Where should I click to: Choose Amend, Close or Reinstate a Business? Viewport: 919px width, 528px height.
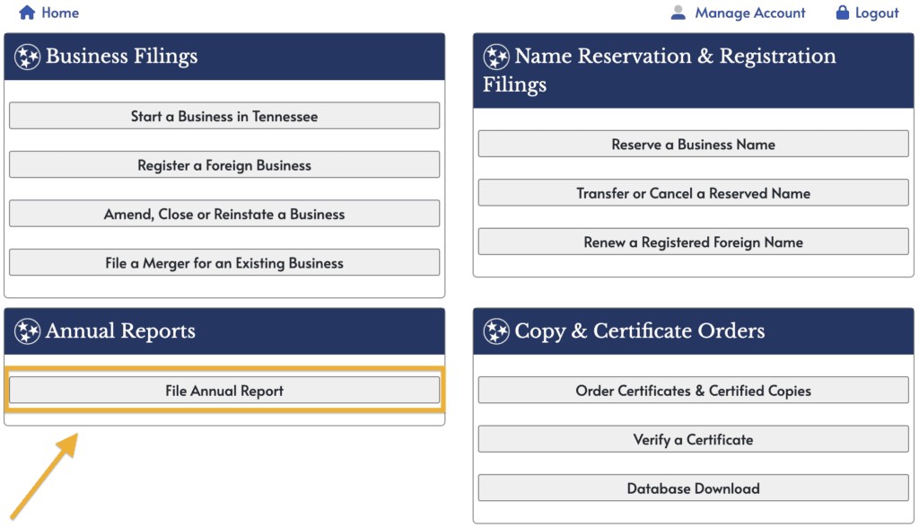click(x=224, y=213)
